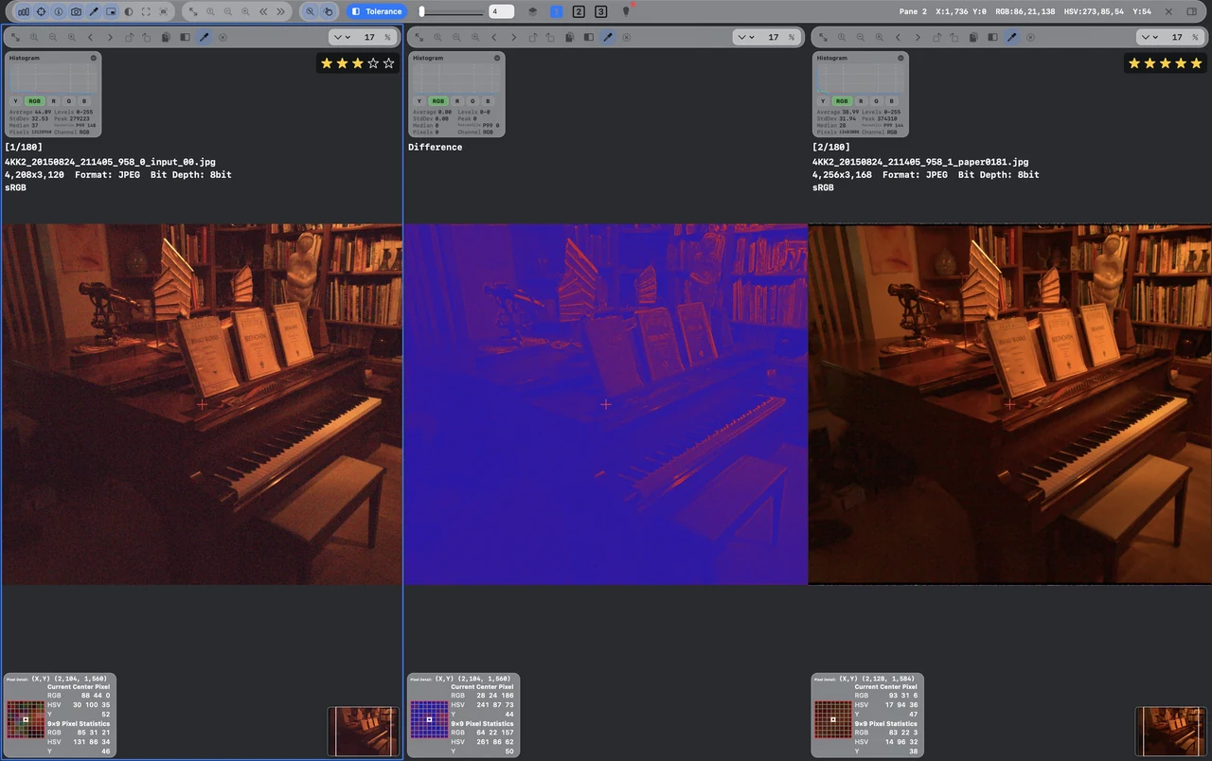Select the Y channel in the right pane histogram
The image size is (1212, 761).
(x=824, y=100)
